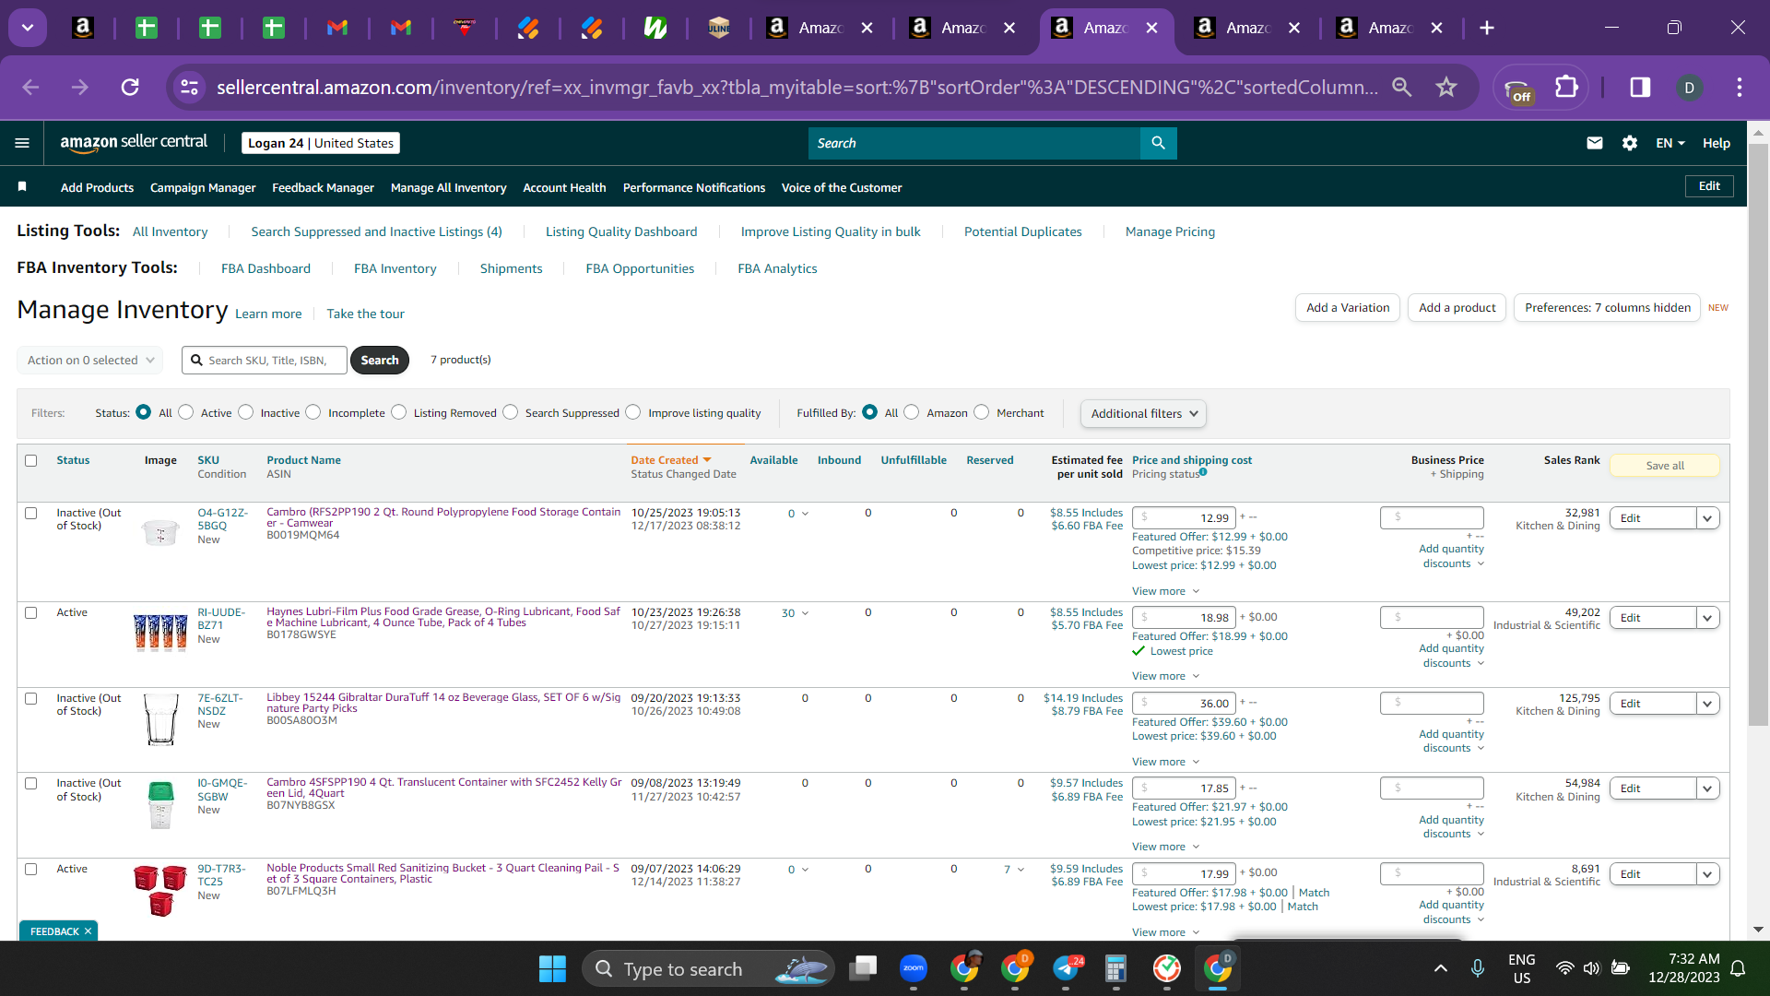Screen dimensions: 1770x996
Task: Open the EN language dropdown
Action: [1670, 143]
